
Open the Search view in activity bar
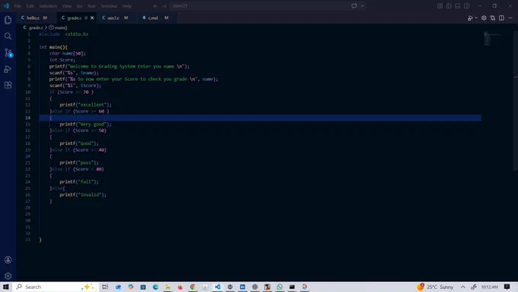[x=8, y=37]
